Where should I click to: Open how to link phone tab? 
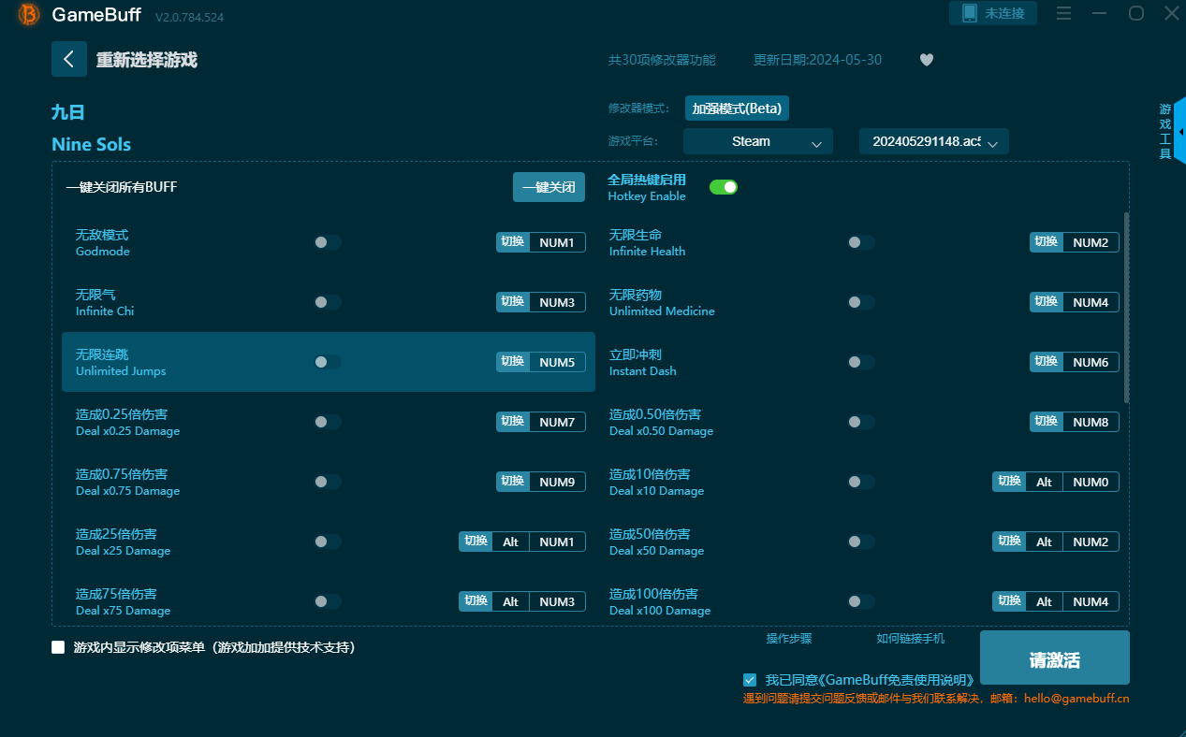point(910,639)
